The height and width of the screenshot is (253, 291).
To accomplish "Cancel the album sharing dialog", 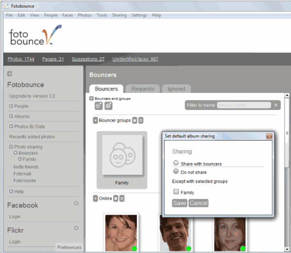I will click(x=198, y=203).
